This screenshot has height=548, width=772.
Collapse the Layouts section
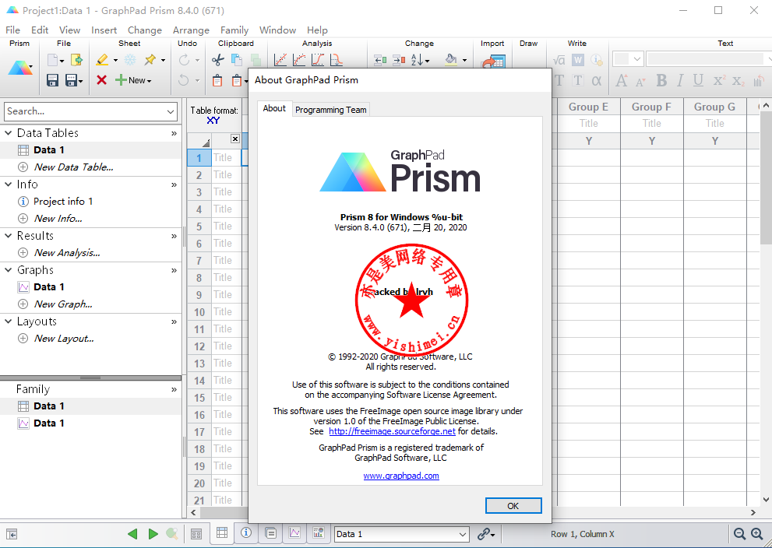point(9,321)
